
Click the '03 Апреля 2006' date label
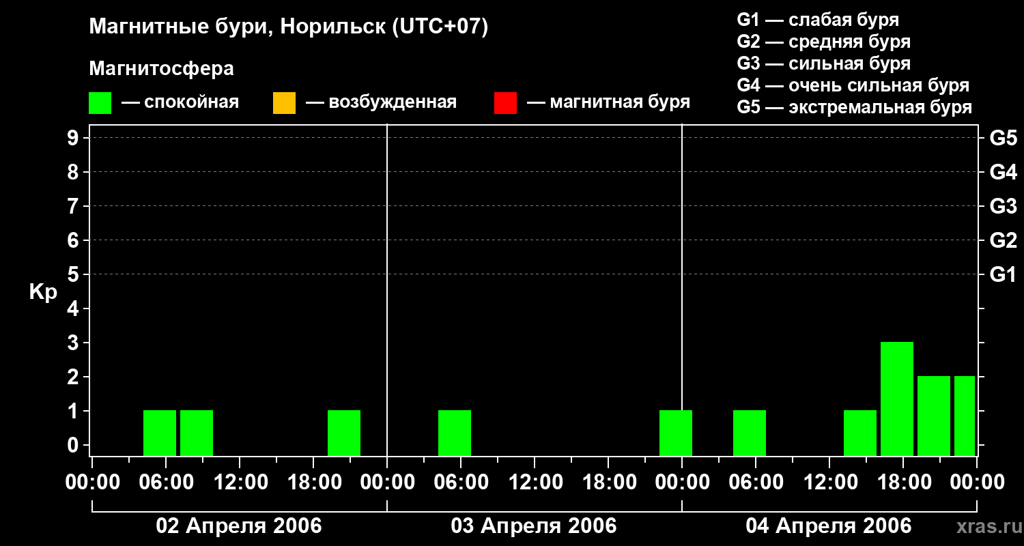534,526
